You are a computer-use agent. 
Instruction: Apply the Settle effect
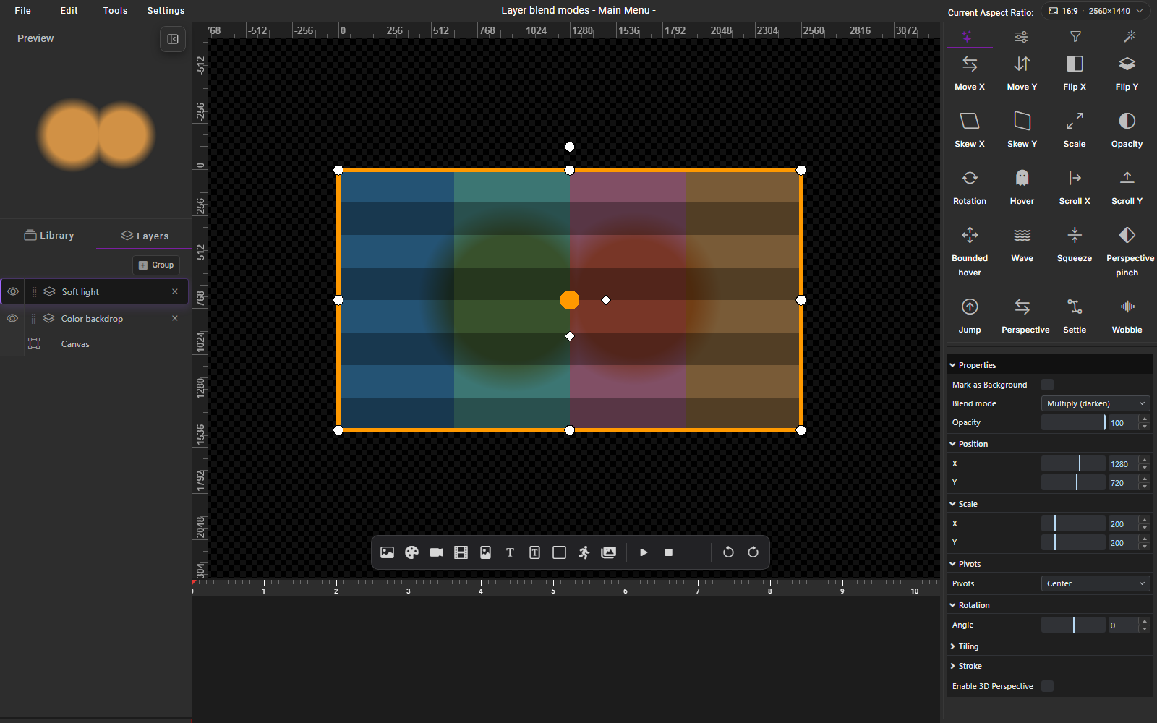(x=1075, y=316)
